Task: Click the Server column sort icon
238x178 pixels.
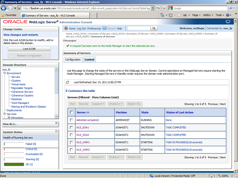Action: [88, 112]
